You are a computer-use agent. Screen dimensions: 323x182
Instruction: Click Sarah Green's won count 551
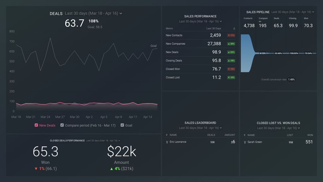click(309, 142)
